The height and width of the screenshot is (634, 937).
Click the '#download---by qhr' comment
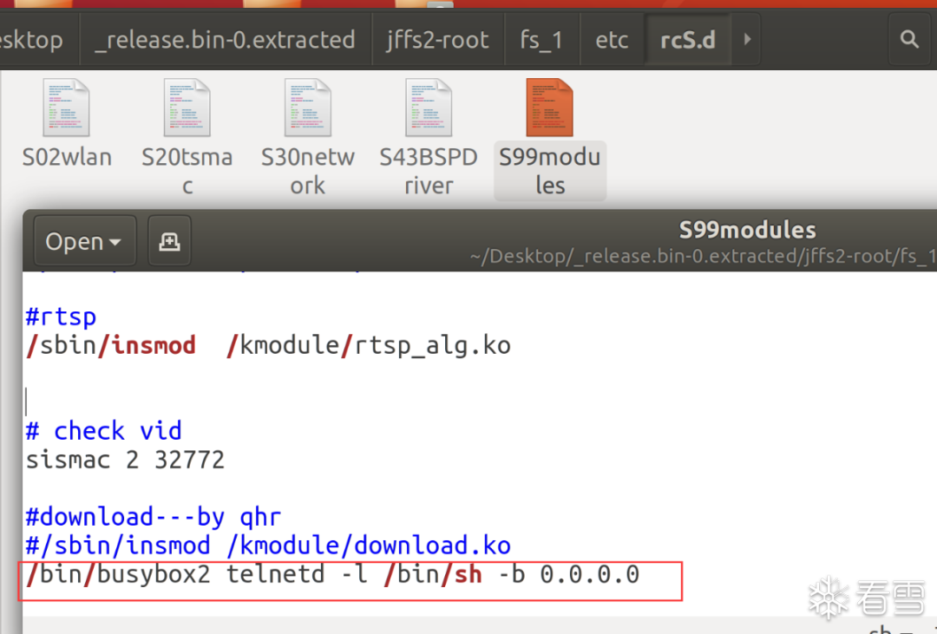[x=153, y=517]
